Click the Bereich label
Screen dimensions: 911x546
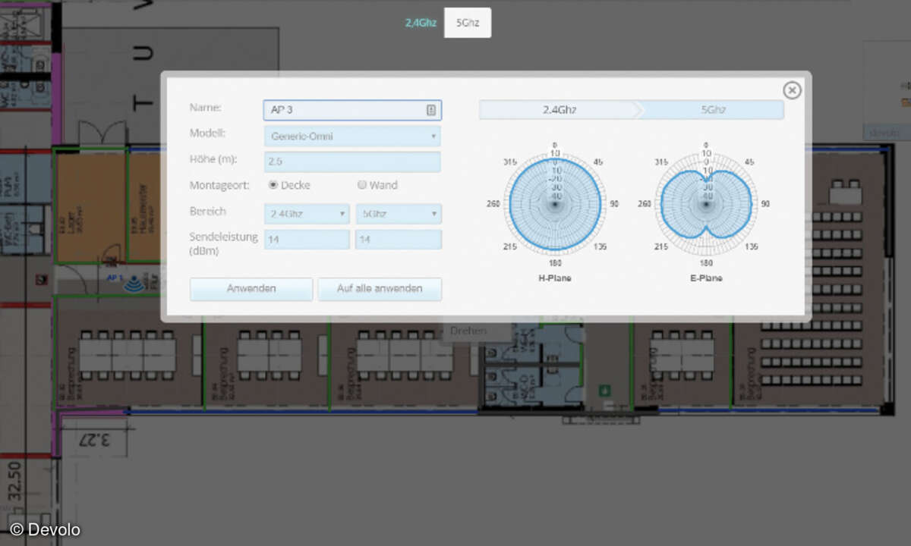[x=208, y=212]
